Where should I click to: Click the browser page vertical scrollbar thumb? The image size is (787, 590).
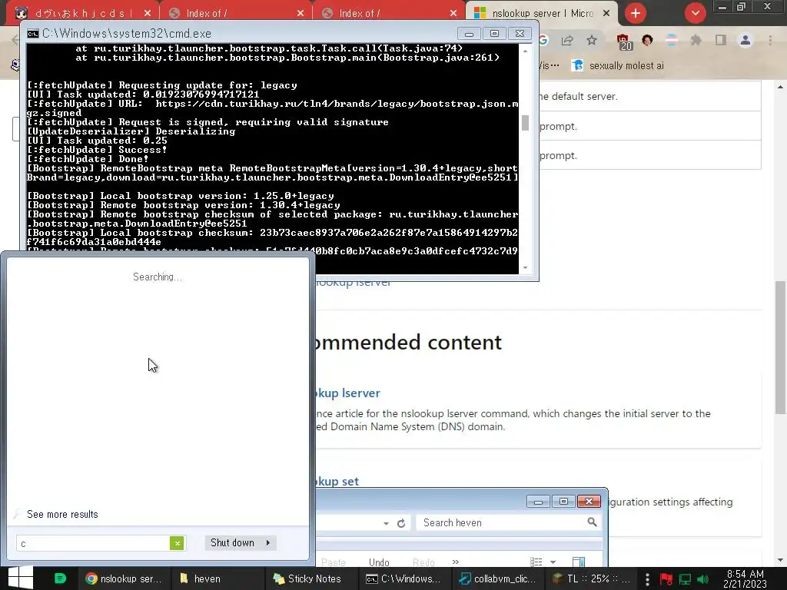(780, 347)
